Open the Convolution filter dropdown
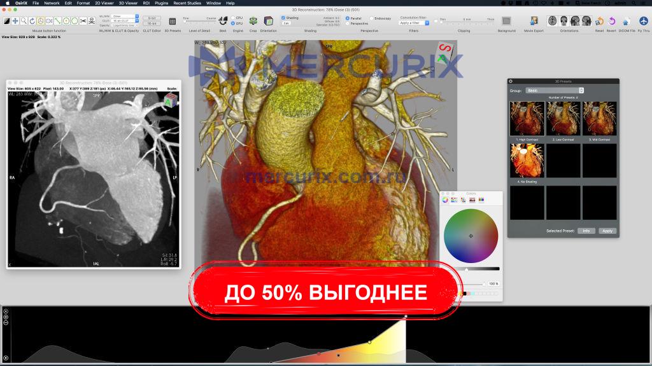The image size is (652, 366). click(x=414, y=23)
